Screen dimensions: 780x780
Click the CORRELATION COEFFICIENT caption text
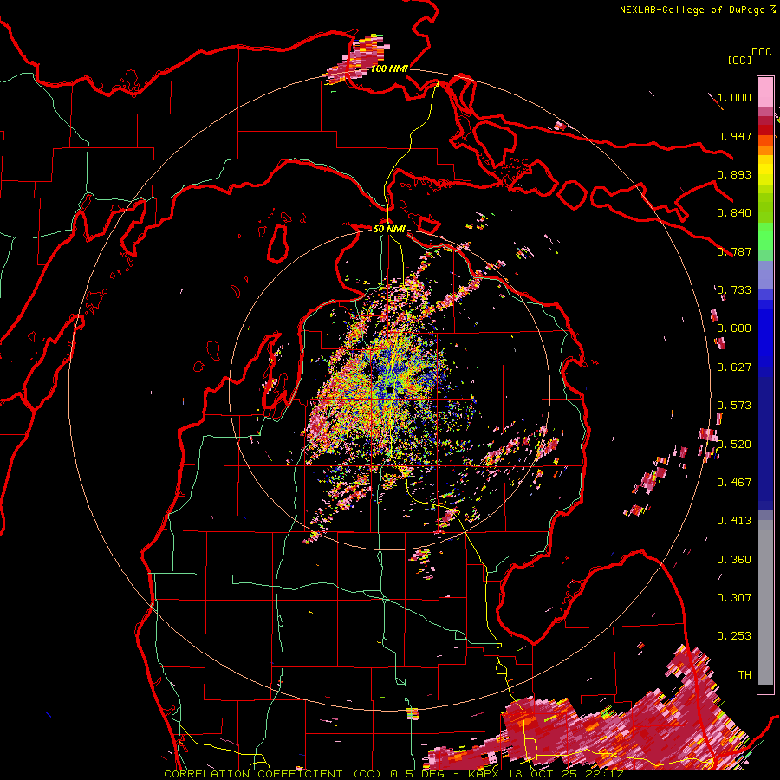[x=253, y=774]
